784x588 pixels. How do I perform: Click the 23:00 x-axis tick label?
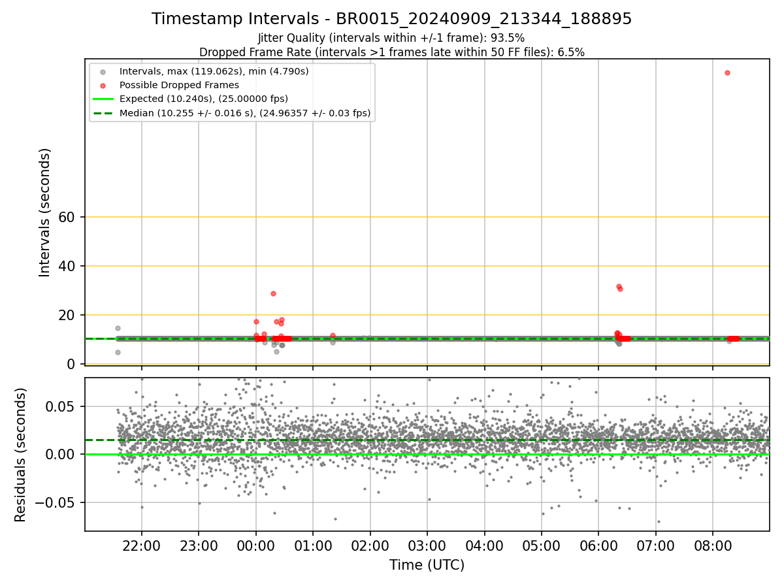[x=199, y=545]
